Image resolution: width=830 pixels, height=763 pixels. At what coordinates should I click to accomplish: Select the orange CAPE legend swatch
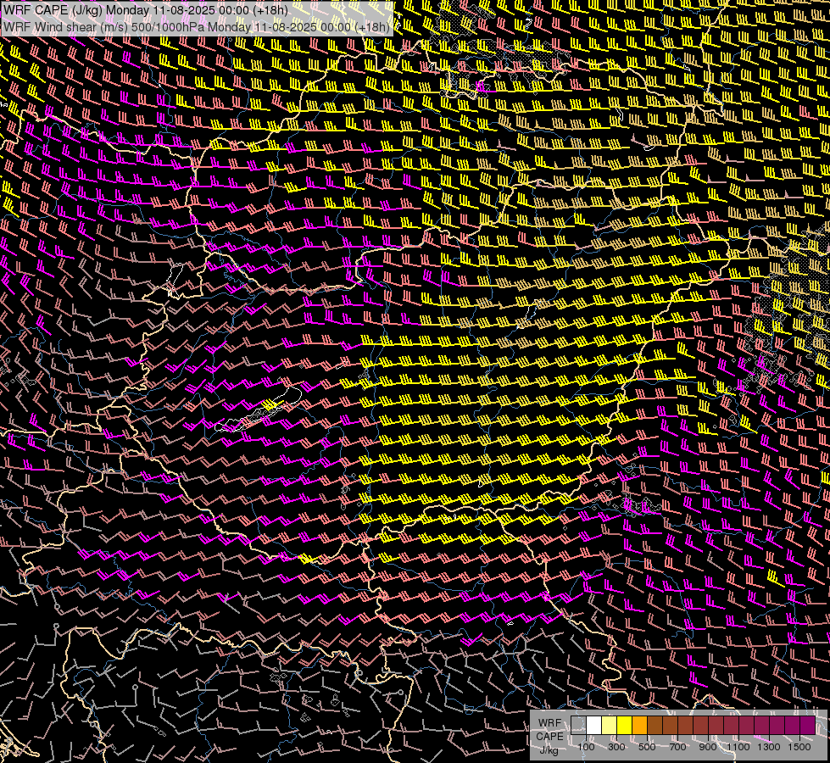point(639,726)
